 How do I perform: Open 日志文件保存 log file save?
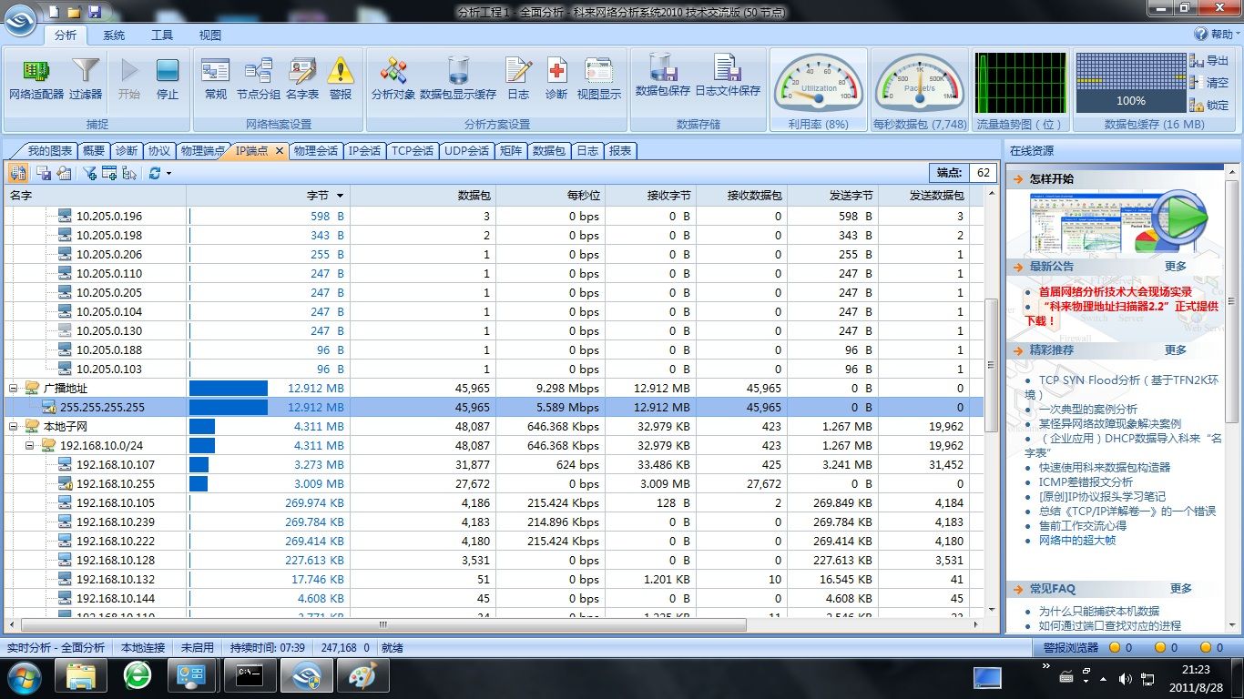[x=727, y=76]
